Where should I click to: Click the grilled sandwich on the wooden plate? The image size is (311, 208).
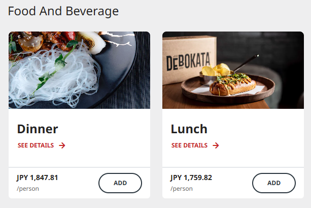pyautogui.click(x=232, y=85)
